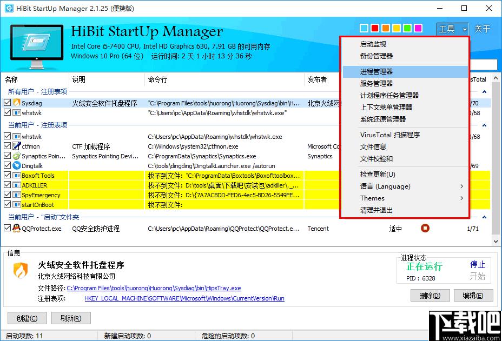Click the list scrollbar up arrow
This screenshot has width=502, height=341.
[496, 78]
